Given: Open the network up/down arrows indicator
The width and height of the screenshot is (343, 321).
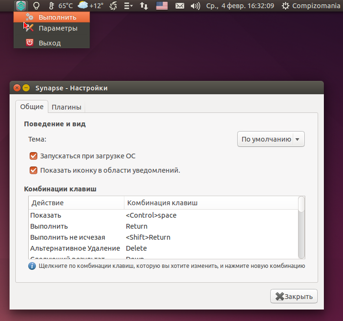Looking at the screenshot, I should point(144,6).
